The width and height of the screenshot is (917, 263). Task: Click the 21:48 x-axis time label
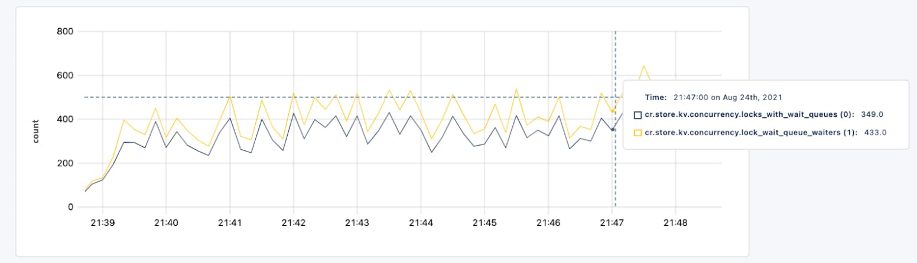tap(675, 223)
